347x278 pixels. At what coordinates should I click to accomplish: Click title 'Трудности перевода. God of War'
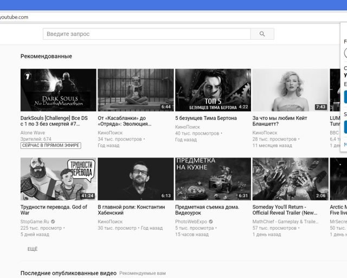click(x=54, y=210)
